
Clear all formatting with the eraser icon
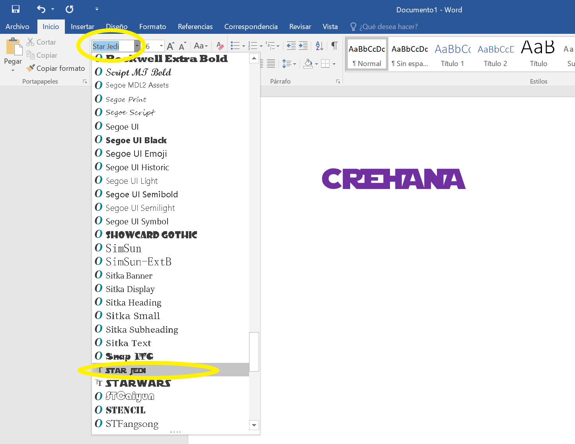(x=220, y=46)
